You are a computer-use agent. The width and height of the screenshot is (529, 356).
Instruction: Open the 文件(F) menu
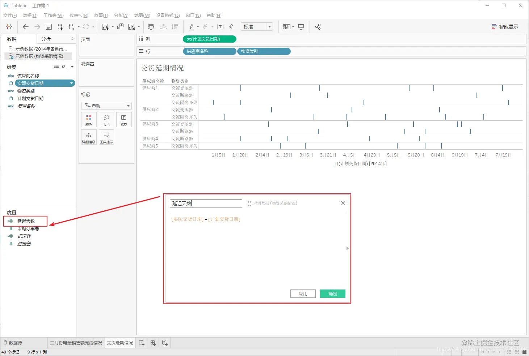coord(10,16)
